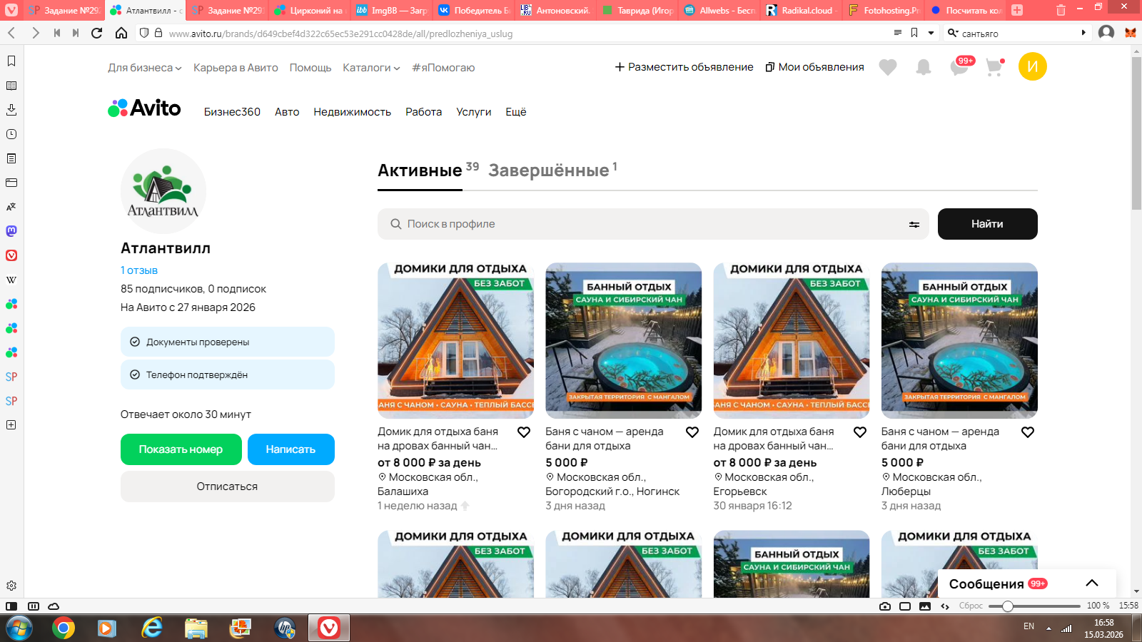Screen dimensions: 1142x642
Task: Open the Translate side panel
Action: 11,207
